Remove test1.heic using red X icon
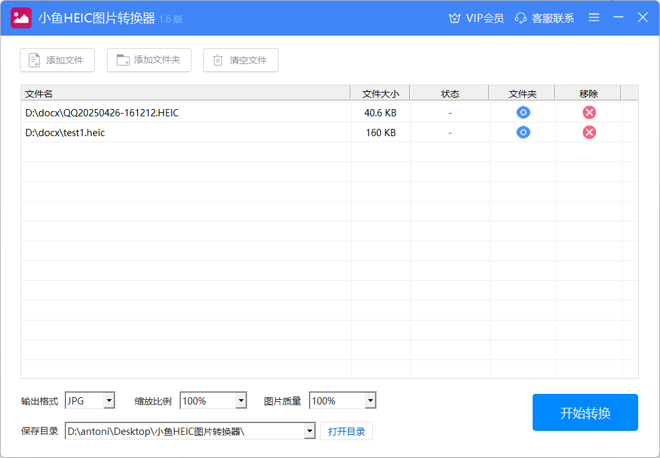 tap(588, 132)
